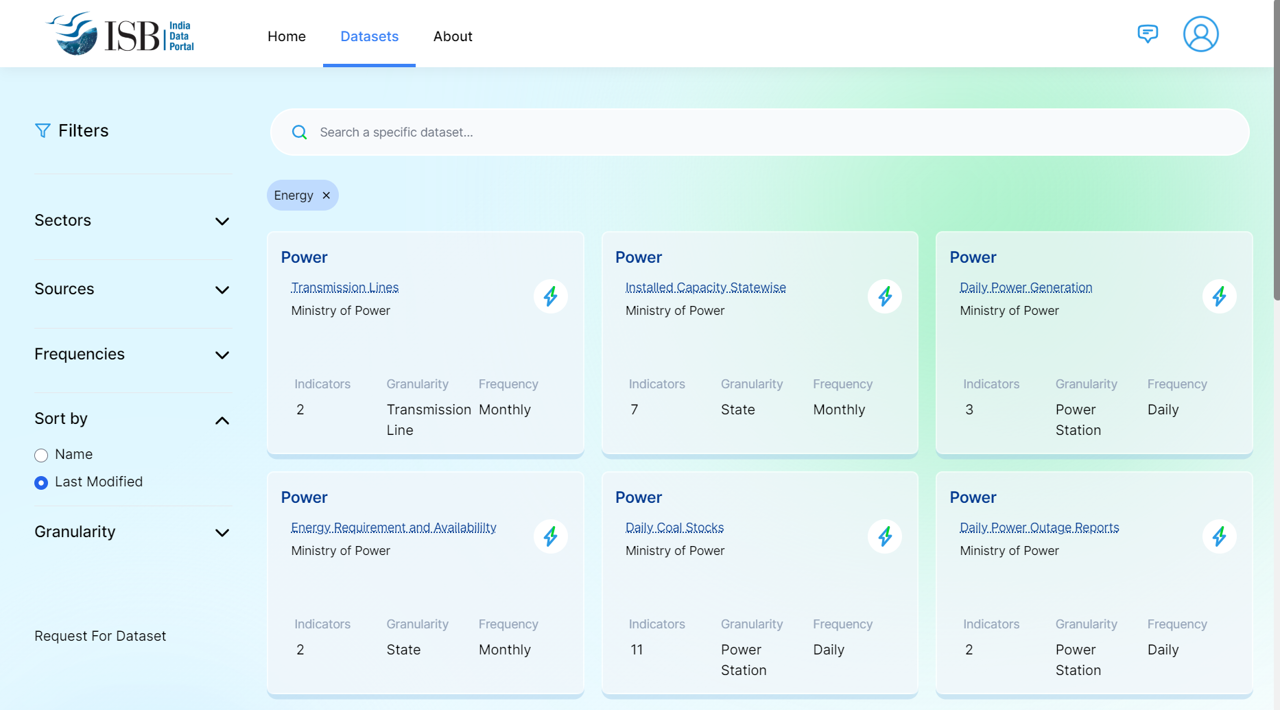Screen dimensions: 1280x710
Task: Click Request For Dataset link
Action: pos(100,636)
